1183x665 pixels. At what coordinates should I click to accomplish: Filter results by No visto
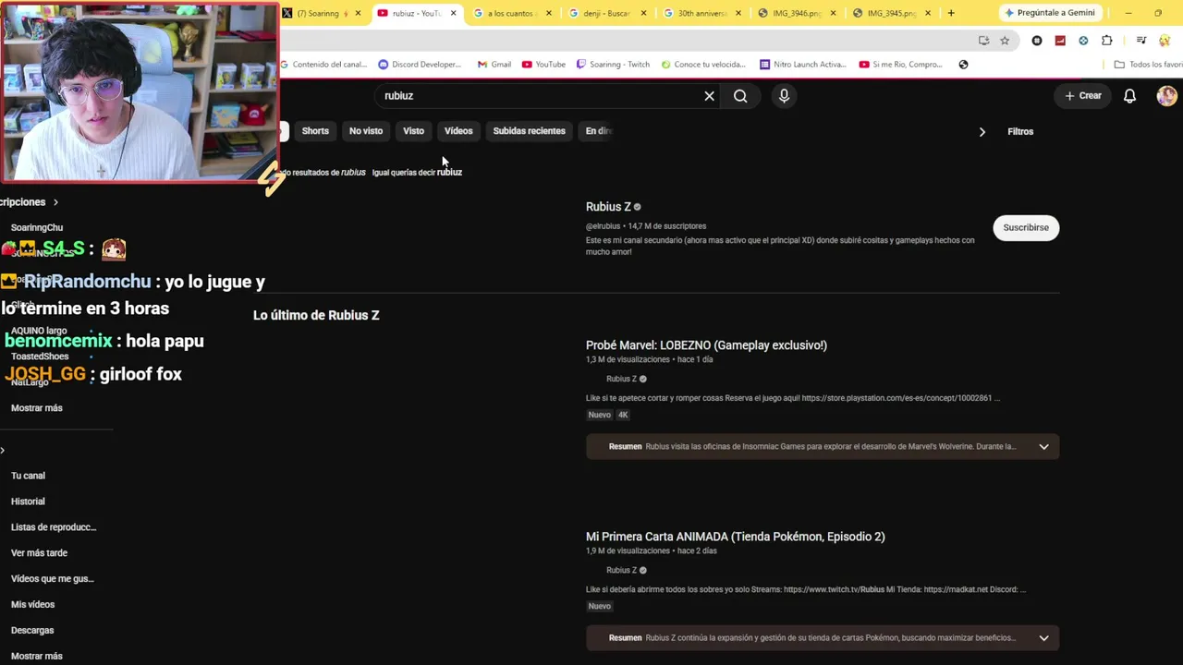click(366, 131)
